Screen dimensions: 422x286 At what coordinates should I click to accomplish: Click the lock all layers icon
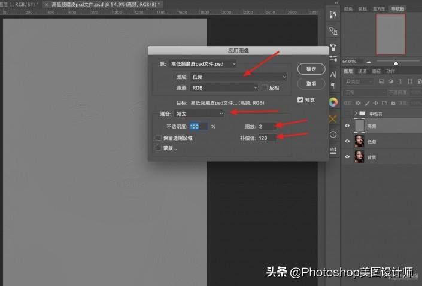(393, 102)
